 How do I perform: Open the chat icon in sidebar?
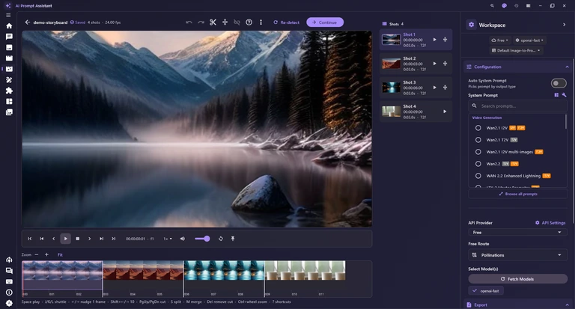(x=9, y=37)
